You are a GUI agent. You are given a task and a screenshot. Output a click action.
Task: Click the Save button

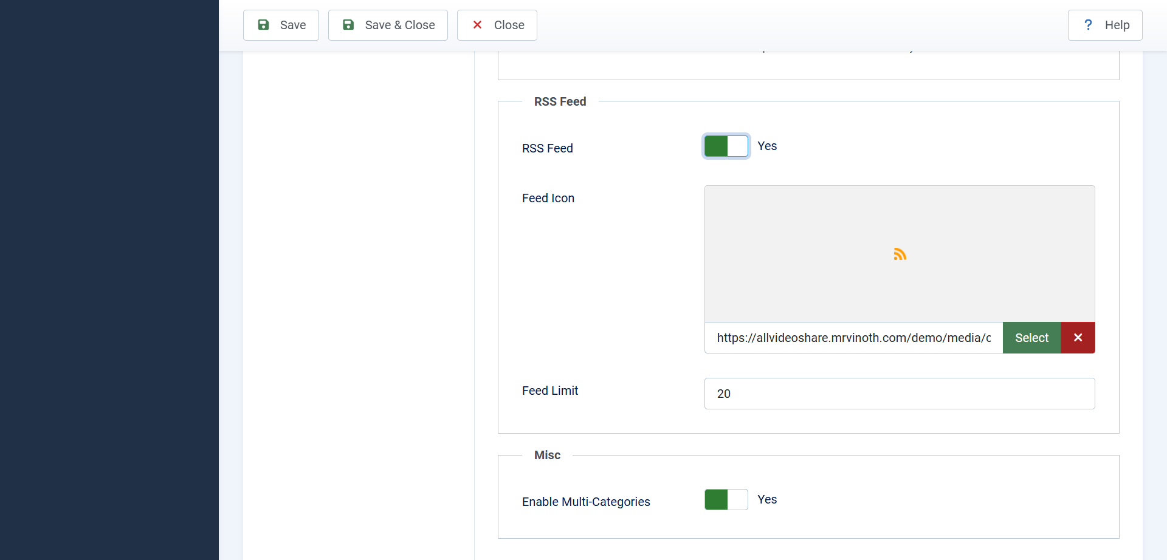[281, 25]
